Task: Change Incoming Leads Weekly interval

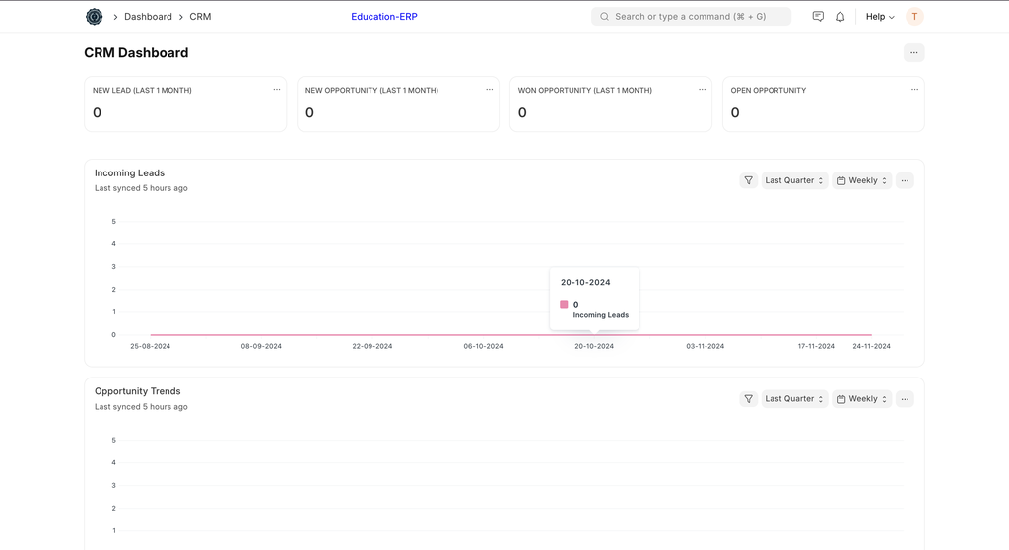Action: (861, 180)
